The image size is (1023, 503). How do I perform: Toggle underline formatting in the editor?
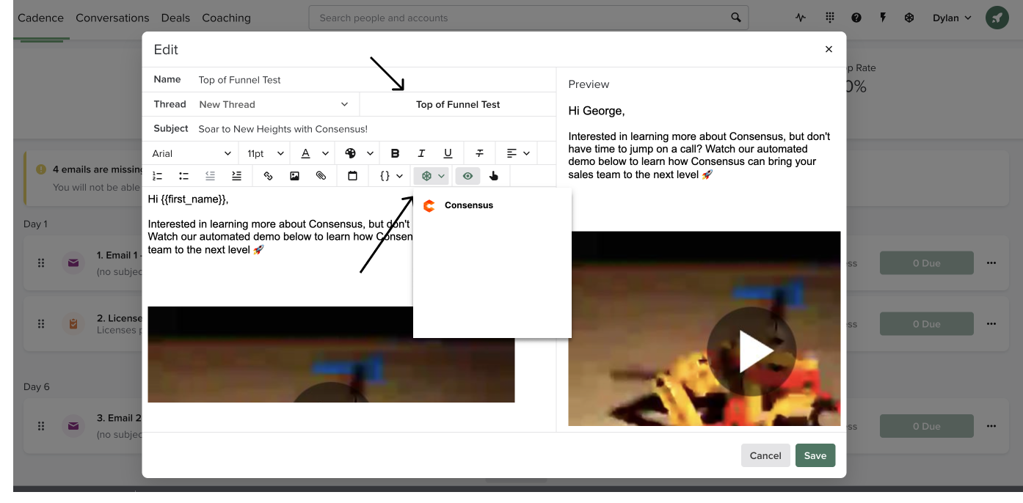tap(448, 153)
